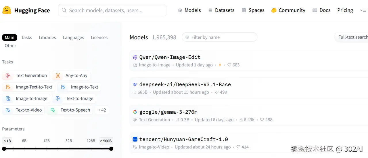Click the Hugging Face logo emoji
The width and height of the screenshot is (368, 158).
click(7, 10)
